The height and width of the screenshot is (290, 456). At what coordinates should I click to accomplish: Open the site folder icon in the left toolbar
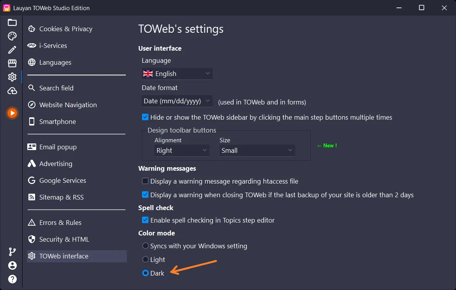(x=12, y=23)
